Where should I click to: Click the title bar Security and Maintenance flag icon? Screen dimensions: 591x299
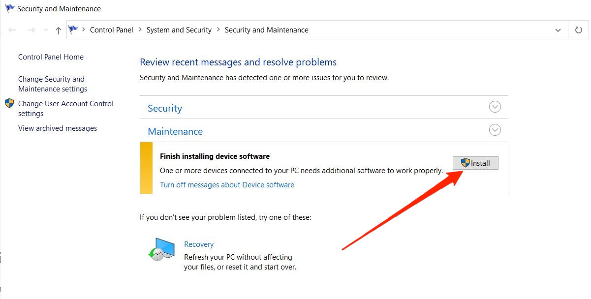(9, 8)
